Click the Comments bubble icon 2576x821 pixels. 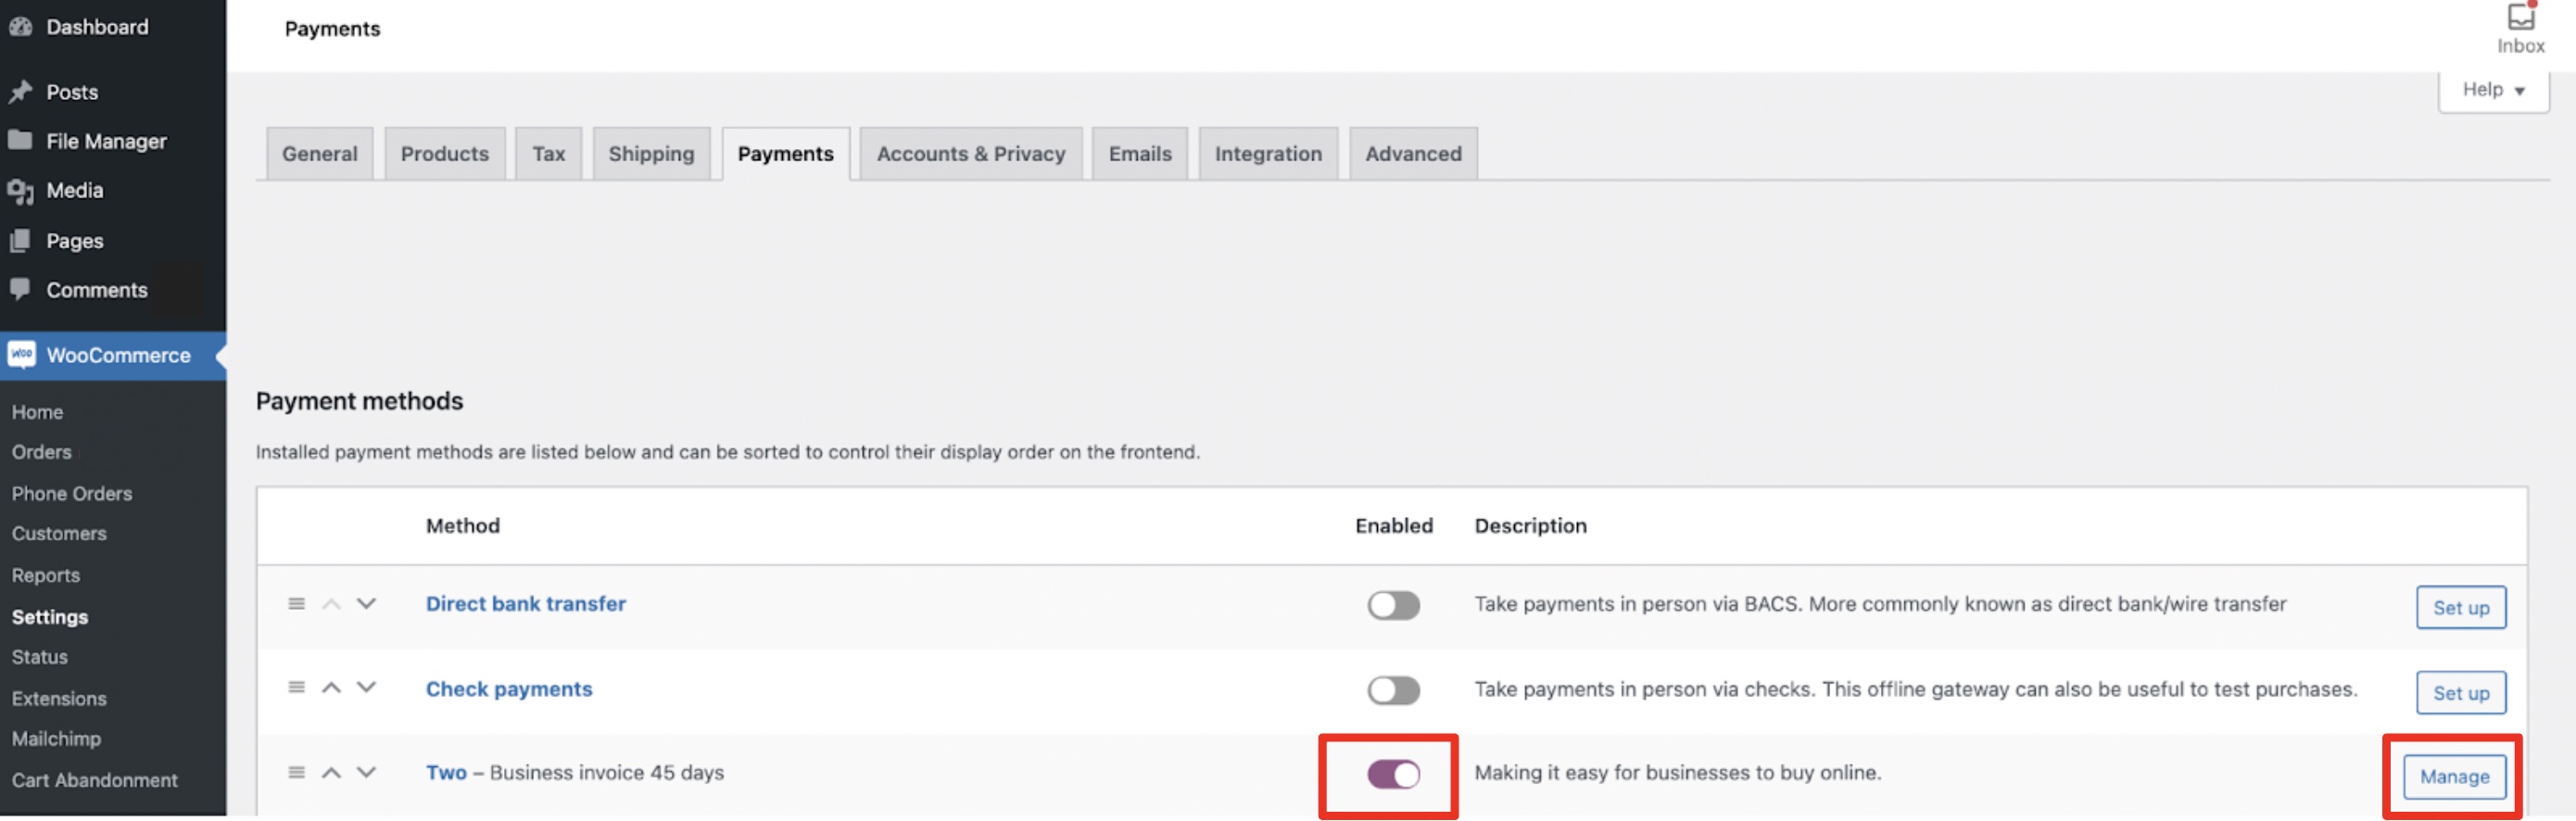click(x=20, y=289)
